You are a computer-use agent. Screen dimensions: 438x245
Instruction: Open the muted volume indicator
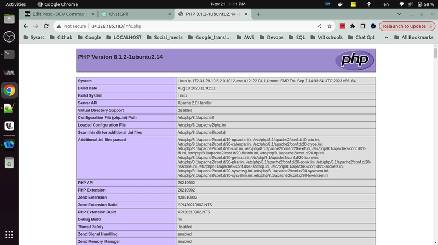(x=411, y=4)
